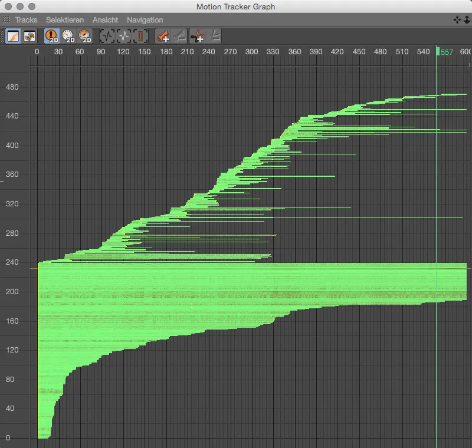Click the 480 value on vertical axis
The height and width of the screenshot is (448, 472).
(x=12, y=87)
